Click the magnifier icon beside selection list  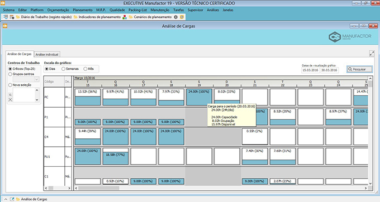(10, 95)
